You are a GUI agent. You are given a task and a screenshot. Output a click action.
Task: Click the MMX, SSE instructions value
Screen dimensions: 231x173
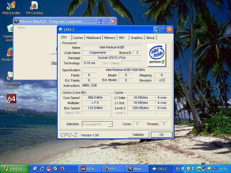coord(126,85)
